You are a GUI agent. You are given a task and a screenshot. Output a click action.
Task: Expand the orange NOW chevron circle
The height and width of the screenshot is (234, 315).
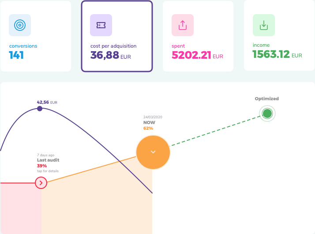pyautogui.click(x=153, y=152)
